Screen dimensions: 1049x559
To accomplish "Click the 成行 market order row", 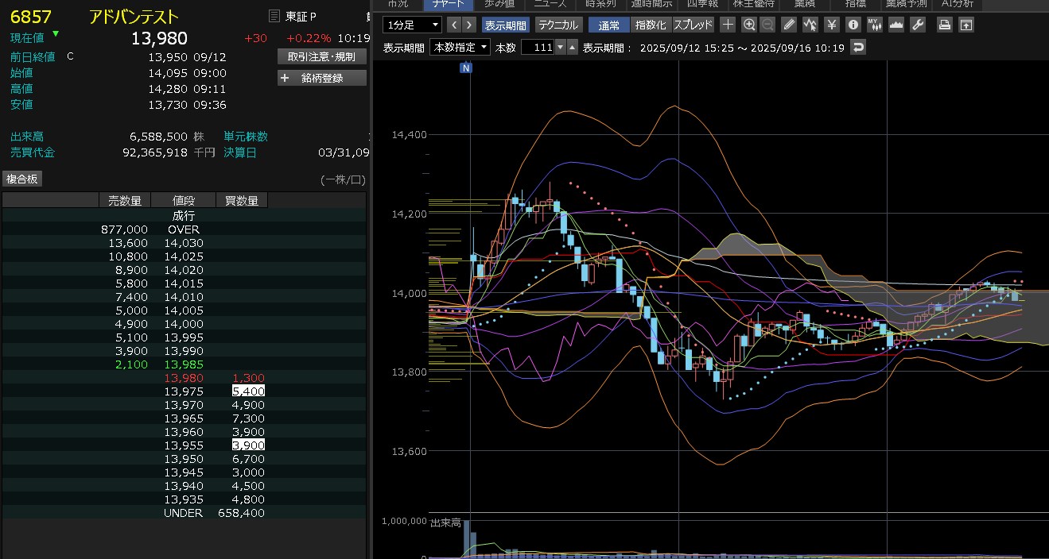I will (184, 216).
